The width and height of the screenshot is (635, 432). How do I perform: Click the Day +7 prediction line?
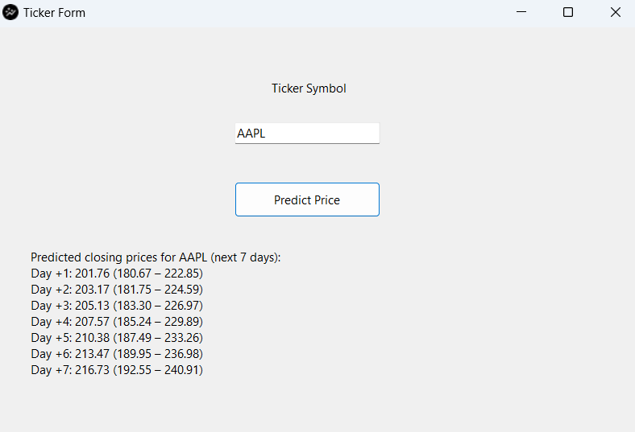[x=117, y=370]
